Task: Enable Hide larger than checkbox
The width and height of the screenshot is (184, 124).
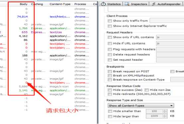Action: (x=110, y=116)
